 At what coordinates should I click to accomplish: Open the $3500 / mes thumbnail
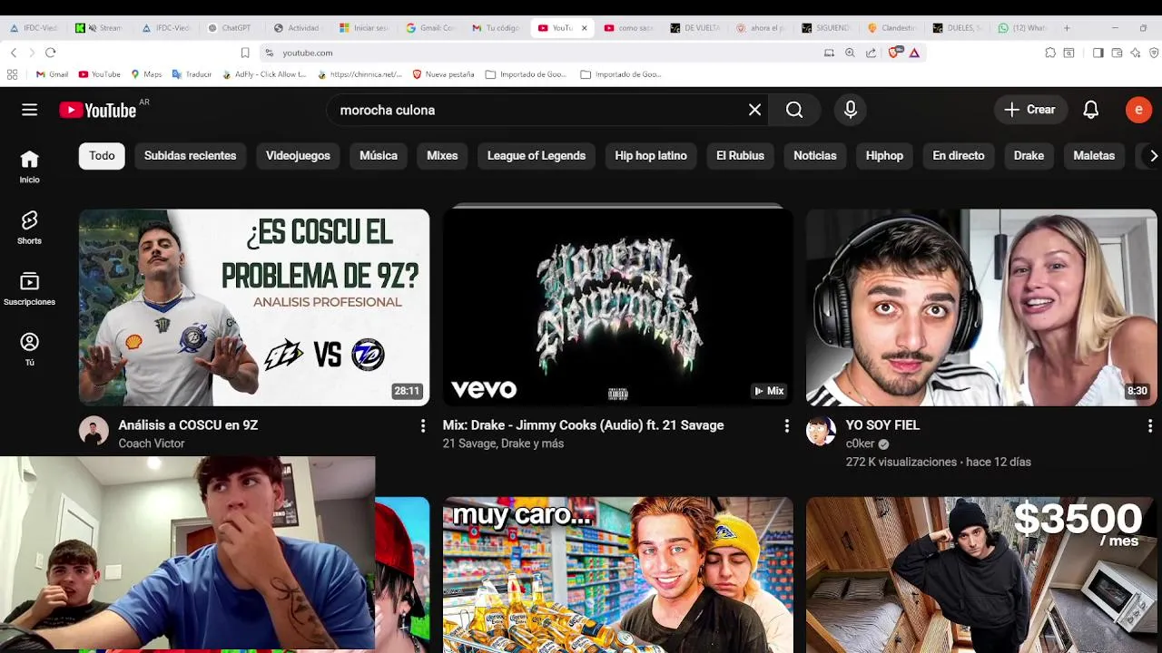click(981, 575)
